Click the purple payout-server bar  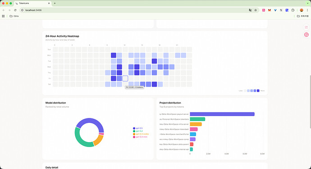click(222, 114)
